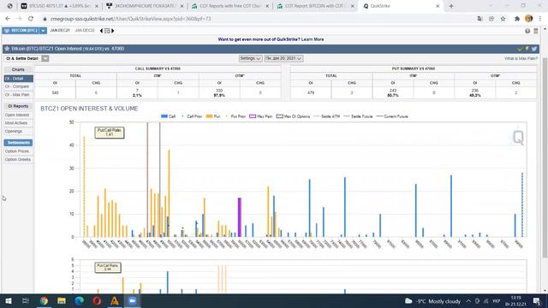Click the share icon in address bar

click(x=491, y=19)
